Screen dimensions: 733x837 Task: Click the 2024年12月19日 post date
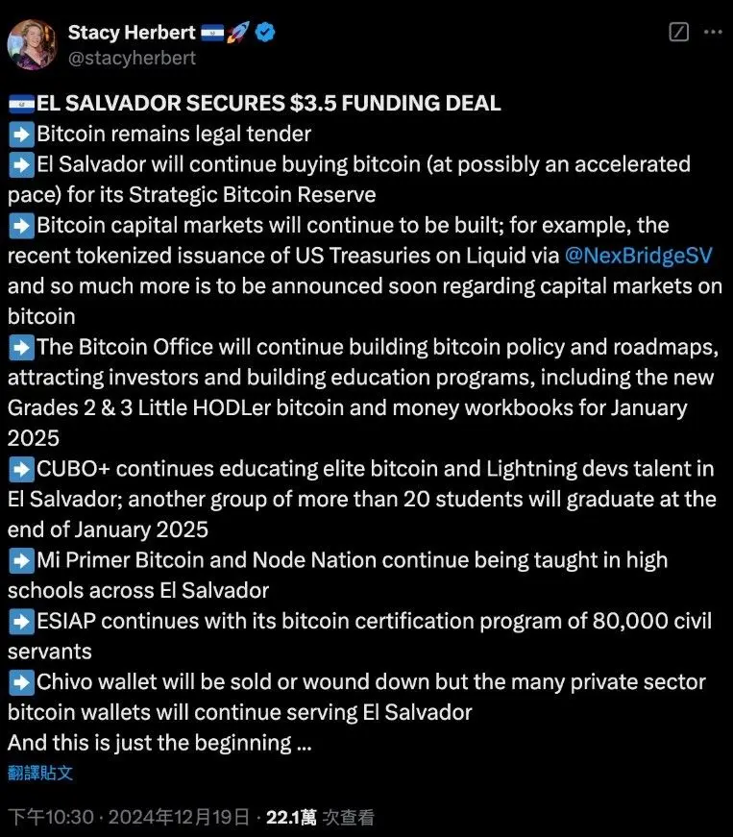pyautogui.click(x=179, y=817)
